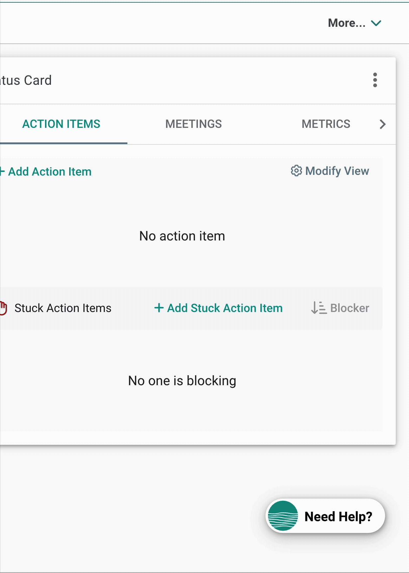The height and width of the screenshot is (573, 409).
Task: Click the Blocker sort arrow icon
Action: [319, 308]
